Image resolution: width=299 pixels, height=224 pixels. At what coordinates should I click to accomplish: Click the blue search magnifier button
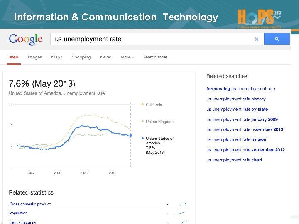[277, 39]
